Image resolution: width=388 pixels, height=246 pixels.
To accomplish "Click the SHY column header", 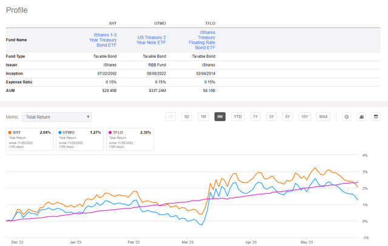I will pyautogui.click(x=113, y=23).
